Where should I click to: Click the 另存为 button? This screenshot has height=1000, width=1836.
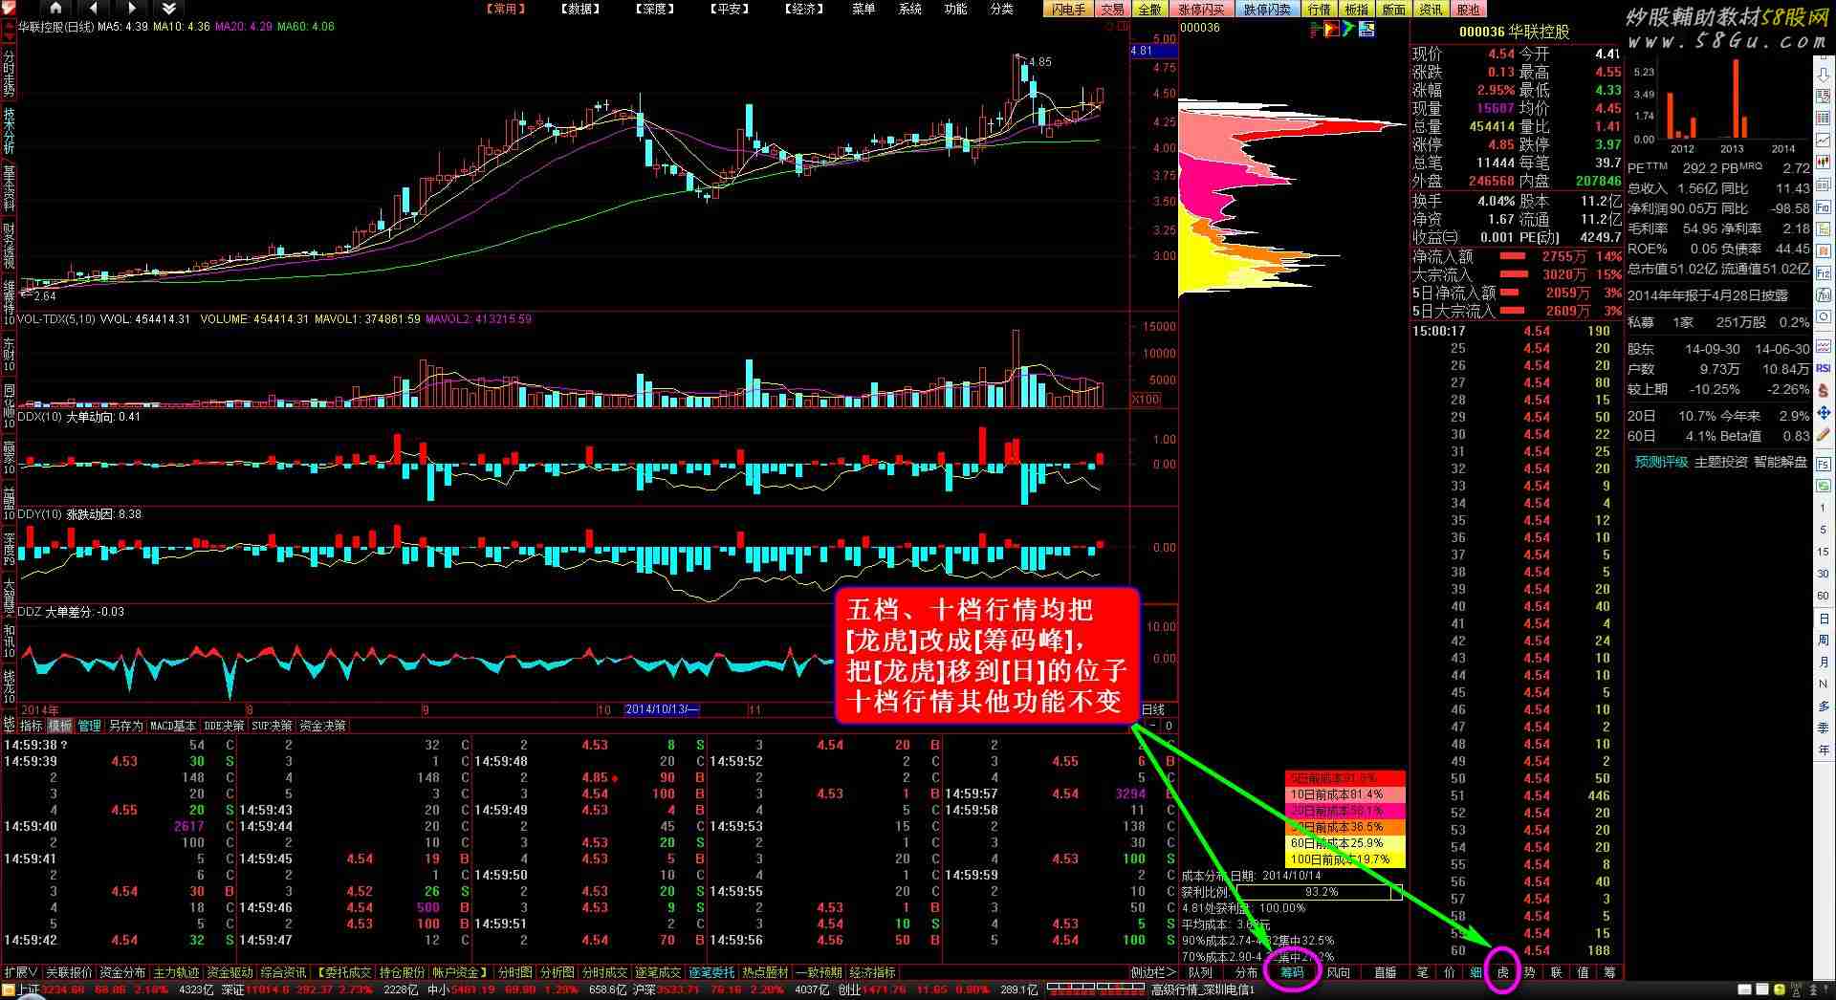click(x=125, y=726)
